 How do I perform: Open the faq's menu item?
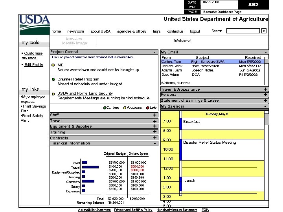point(156,31)
